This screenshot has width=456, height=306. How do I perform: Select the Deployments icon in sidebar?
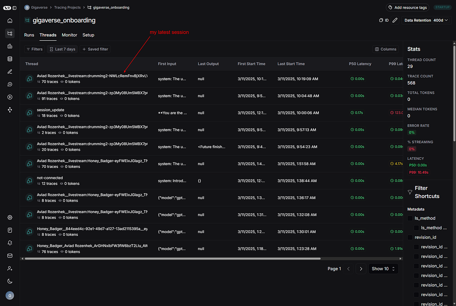pos(10,110)
